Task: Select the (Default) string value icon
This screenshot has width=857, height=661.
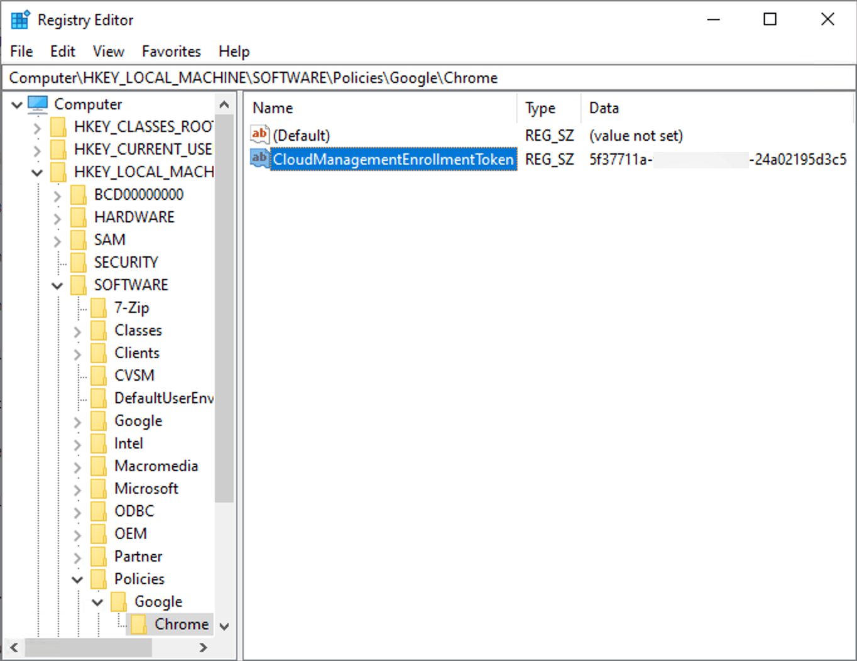Action: (x=259, y=134)
